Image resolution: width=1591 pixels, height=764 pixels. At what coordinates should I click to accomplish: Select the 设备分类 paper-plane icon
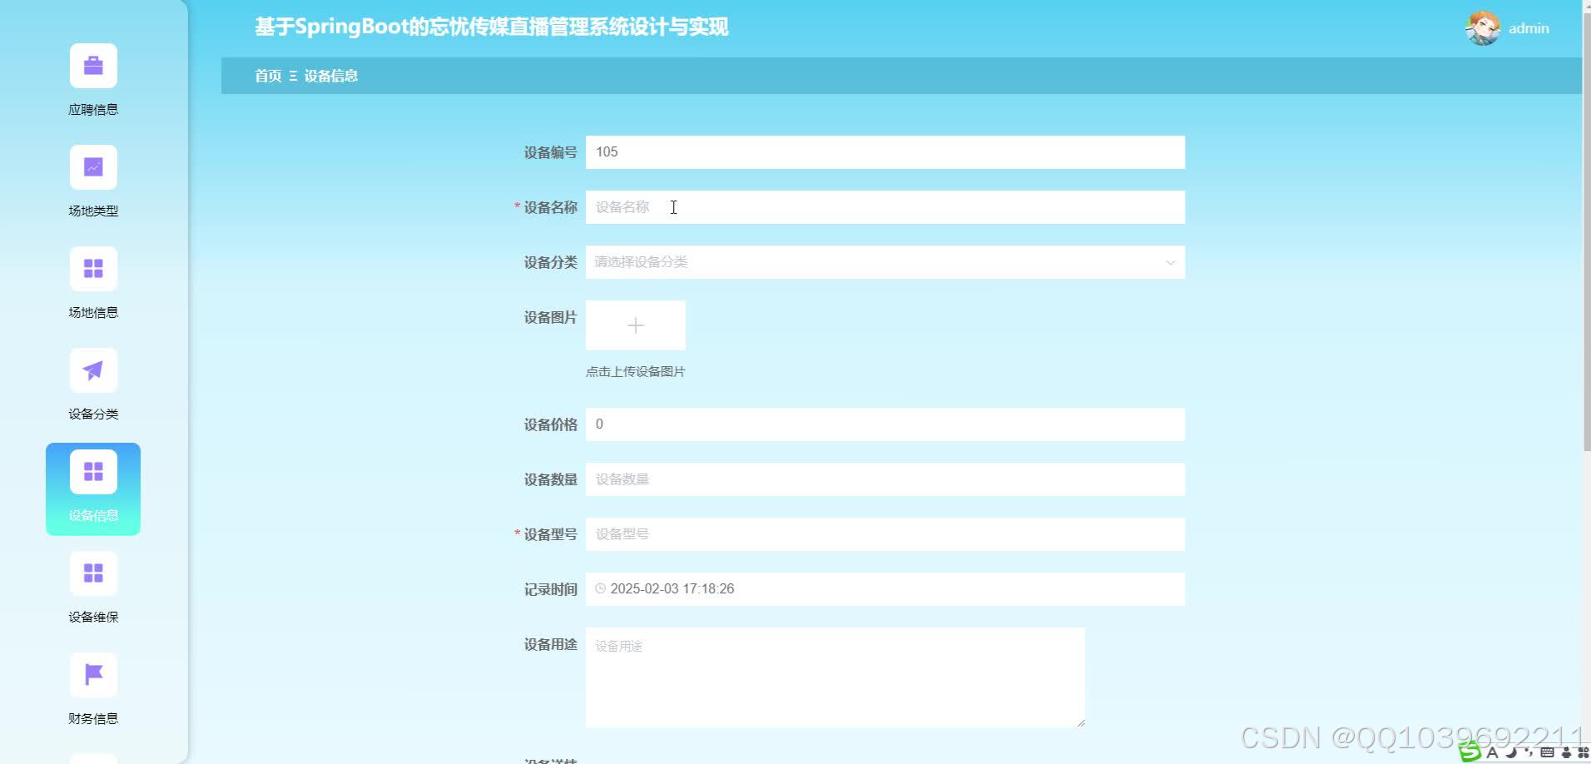pos(92,370)
